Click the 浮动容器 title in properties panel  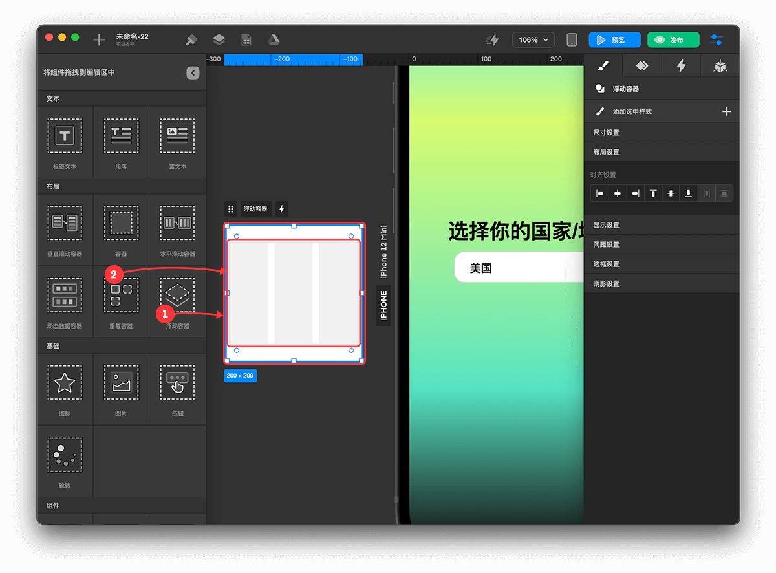626,89
